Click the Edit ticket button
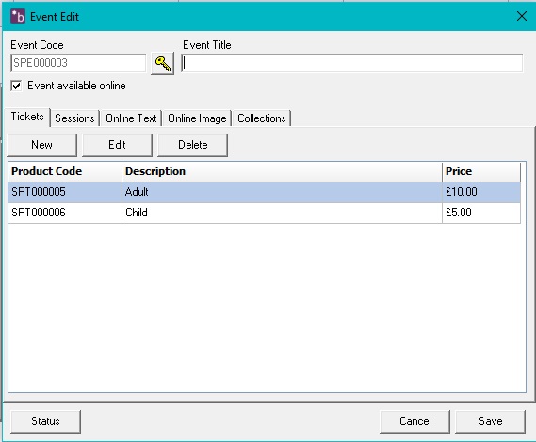This screenshot has width=536, height=442. [117, 145]
